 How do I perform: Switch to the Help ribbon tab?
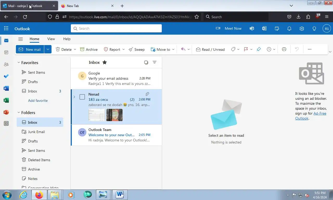67,39
